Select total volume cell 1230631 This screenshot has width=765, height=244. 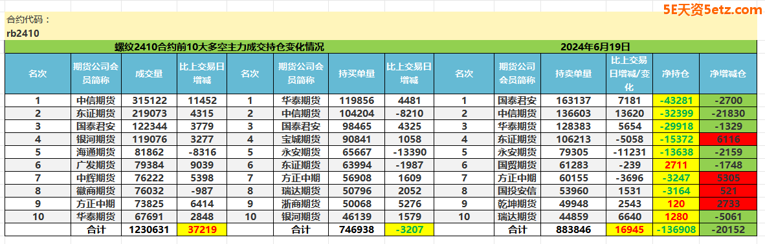click(149, 229)
